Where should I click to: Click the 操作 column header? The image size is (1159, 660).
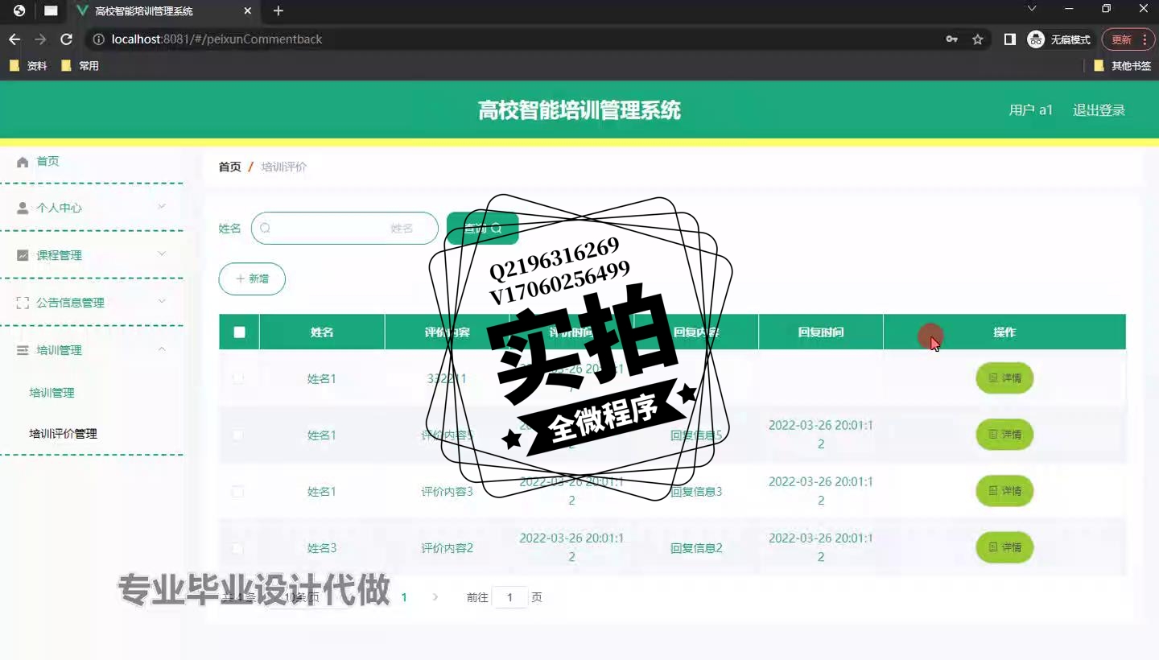pos(1004,332)
